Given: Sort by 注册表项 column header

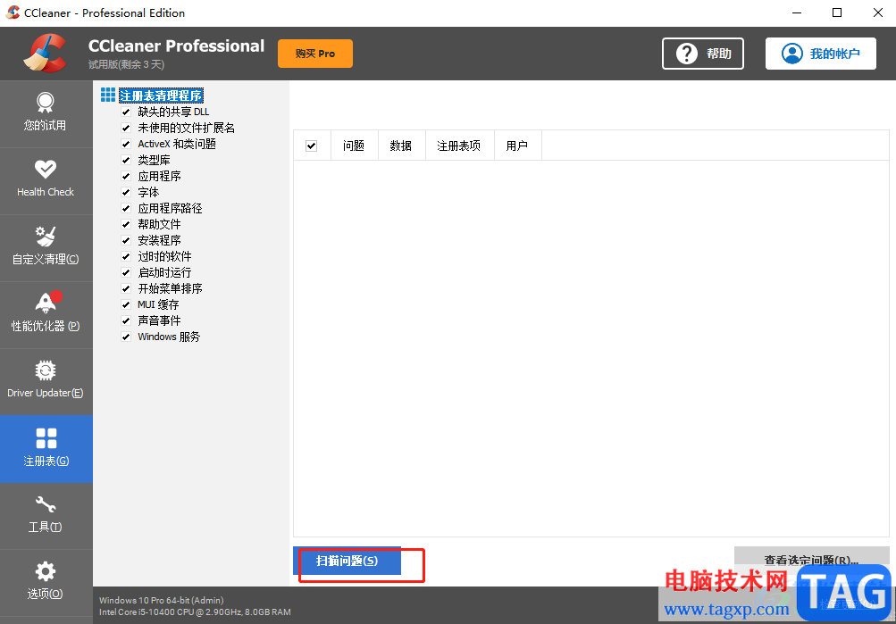Looking at the screenshot, I should click(459, 146).
